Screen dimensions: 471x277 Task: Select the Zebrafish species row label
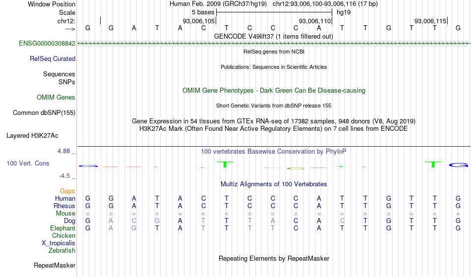coord(62,251)
